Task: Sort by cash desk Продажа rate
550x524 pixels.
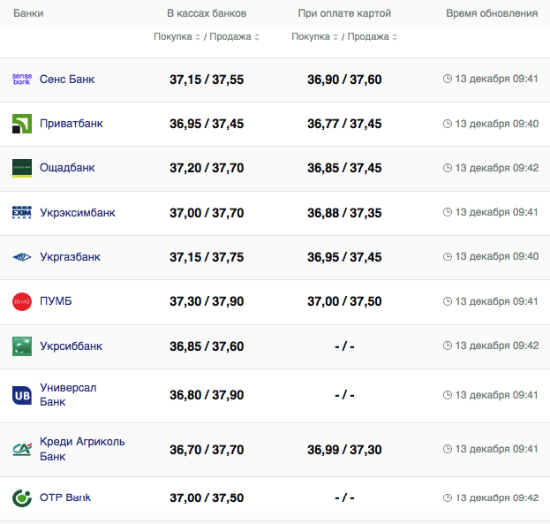Action: (x=233, y=37)
